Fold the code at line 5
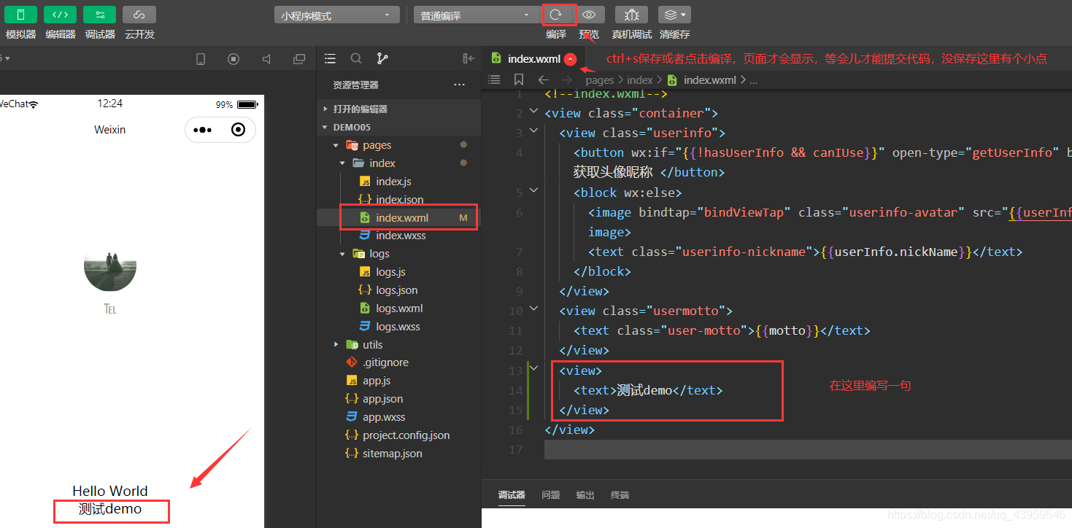Screen dimensions: 1072x528 (533, 190)
